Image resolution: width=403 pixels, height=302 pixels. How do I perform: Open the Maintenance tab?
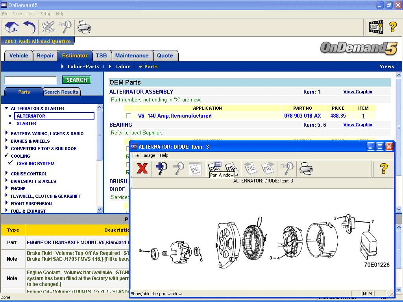click(x=132, y=56)
